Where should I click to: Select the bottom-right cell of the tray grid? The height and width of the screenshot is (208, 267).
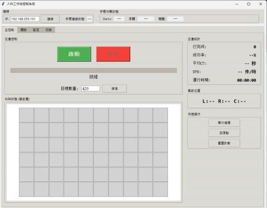pyautogui.click(x=160, y=189)
